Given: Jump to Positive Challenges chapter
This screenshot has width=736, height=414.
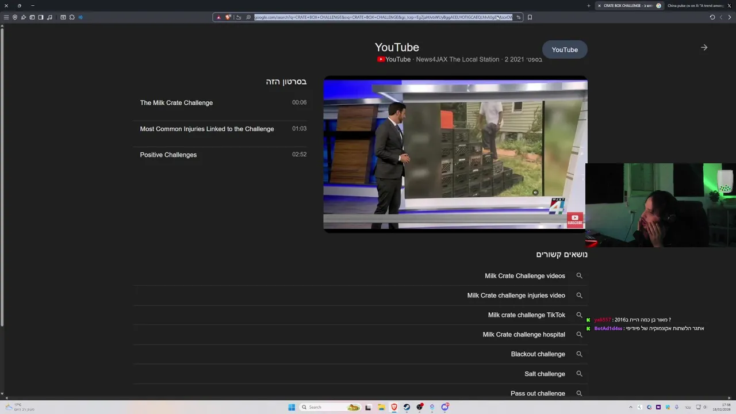Looking at the screenshot, I should pos(168,155).
